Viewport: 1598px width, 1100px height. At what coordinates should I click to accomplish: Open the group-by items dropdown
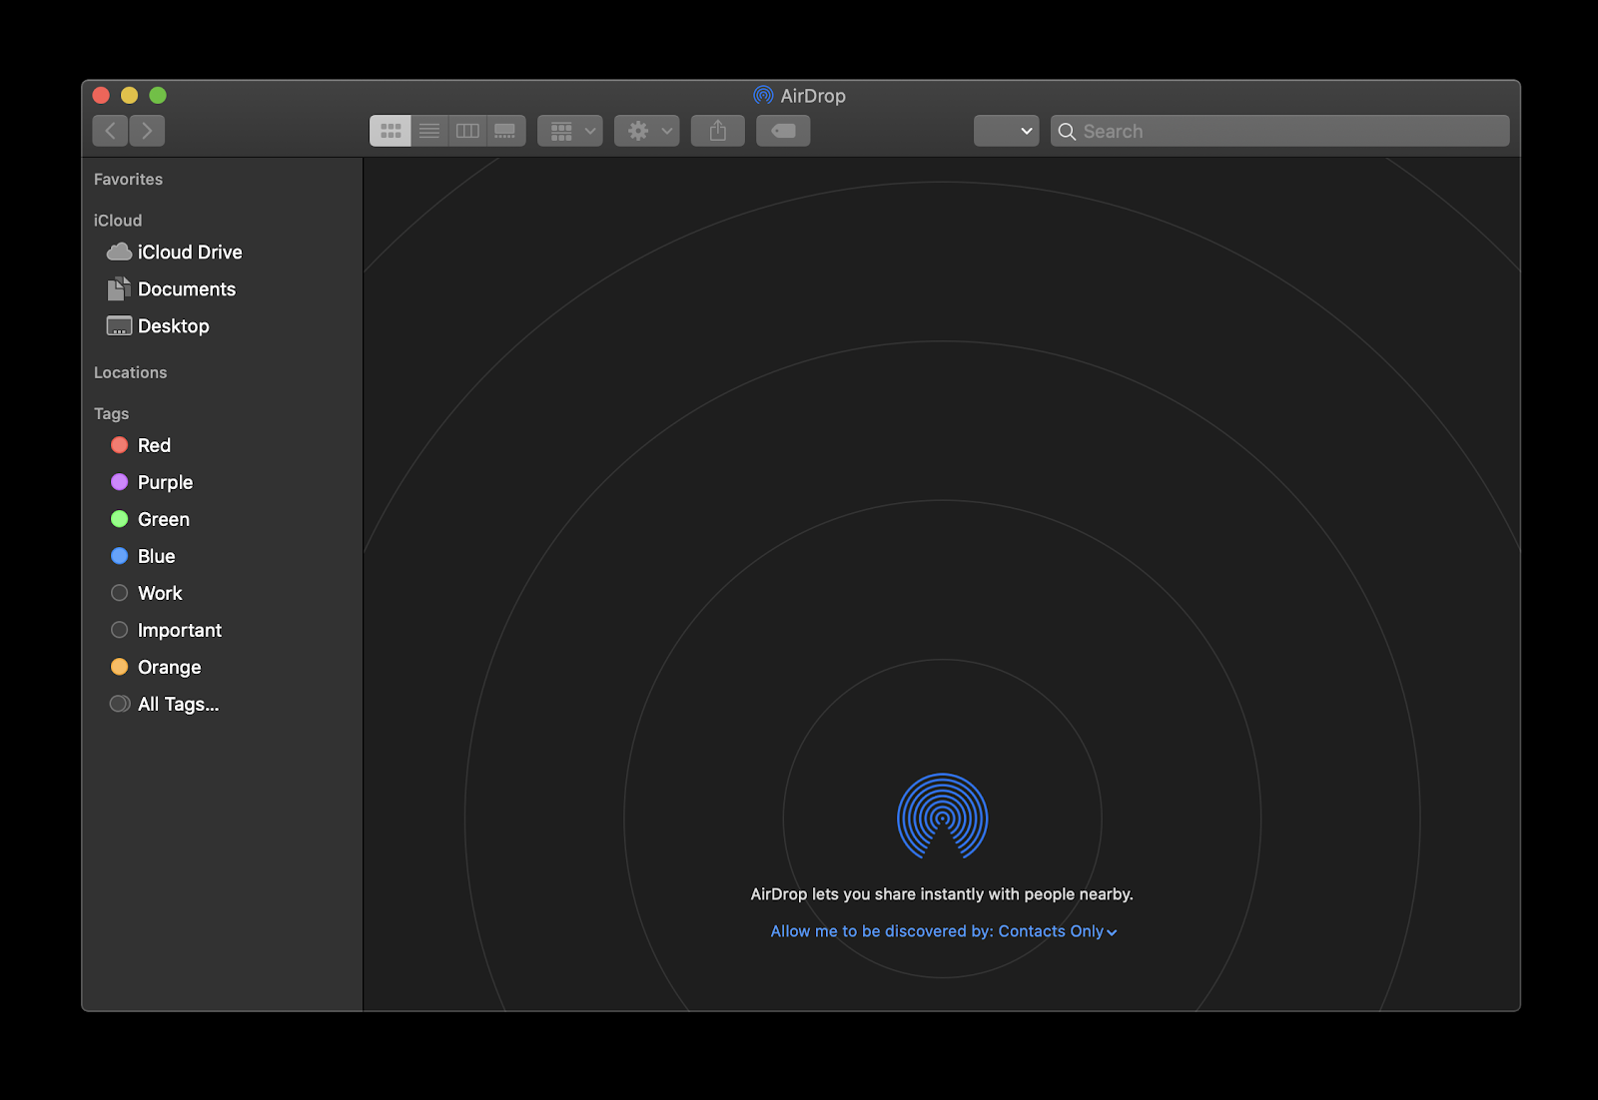[570, 131]
